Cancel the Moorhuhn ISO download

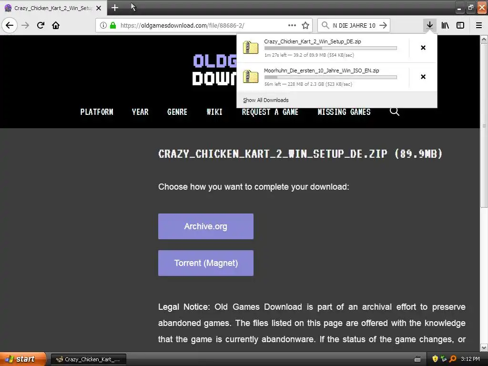[x=423, y=77]
